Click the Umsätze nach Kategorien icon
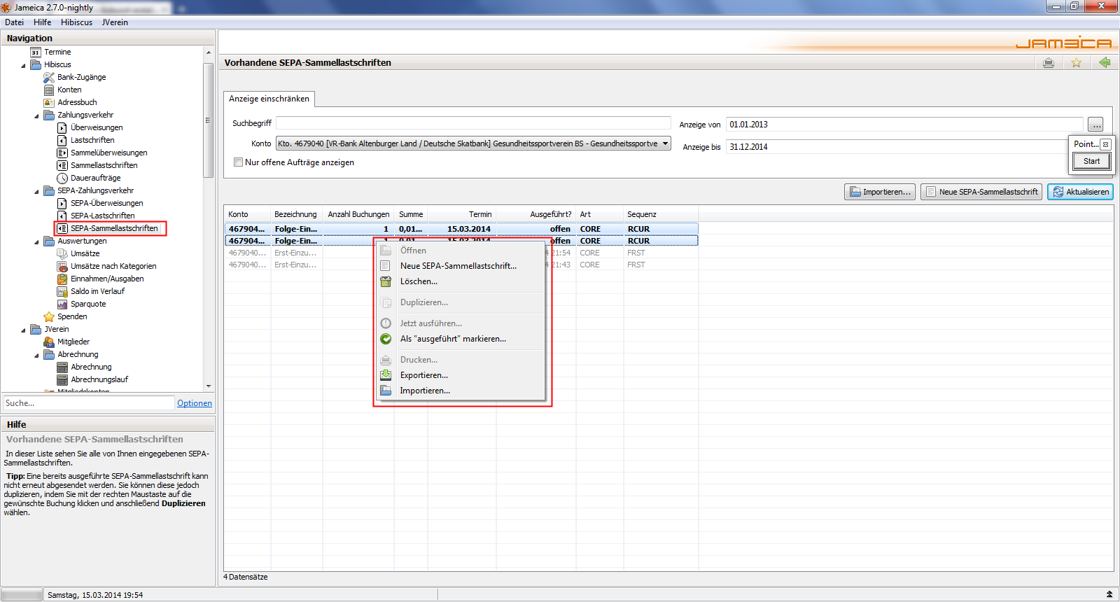 click(62, 267)
